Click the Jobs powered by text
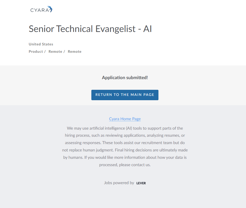Image resolution: width=246 pixels, height=208 pixels. pos(119,183)
